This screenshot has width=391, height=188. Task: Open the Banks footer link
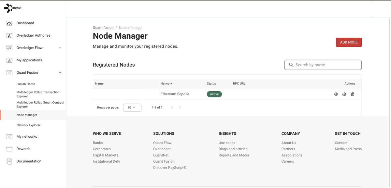[98, 143]
